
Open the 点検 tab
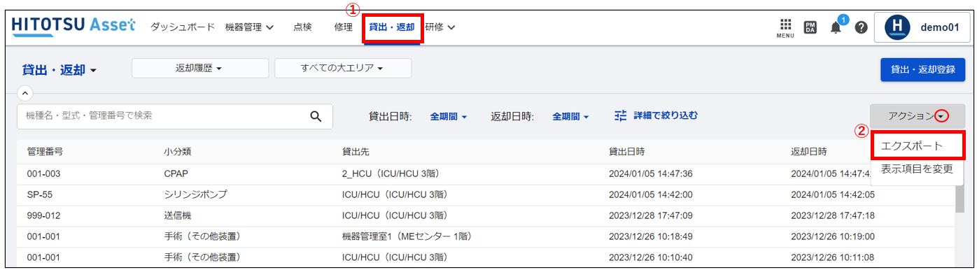(x=302, y=27)
